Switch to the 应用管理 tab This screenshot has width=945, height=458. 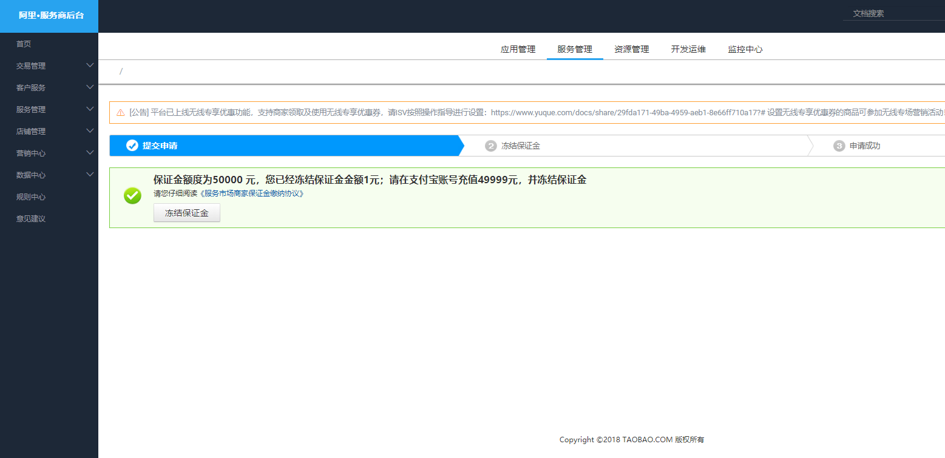[x=518, y=50]
